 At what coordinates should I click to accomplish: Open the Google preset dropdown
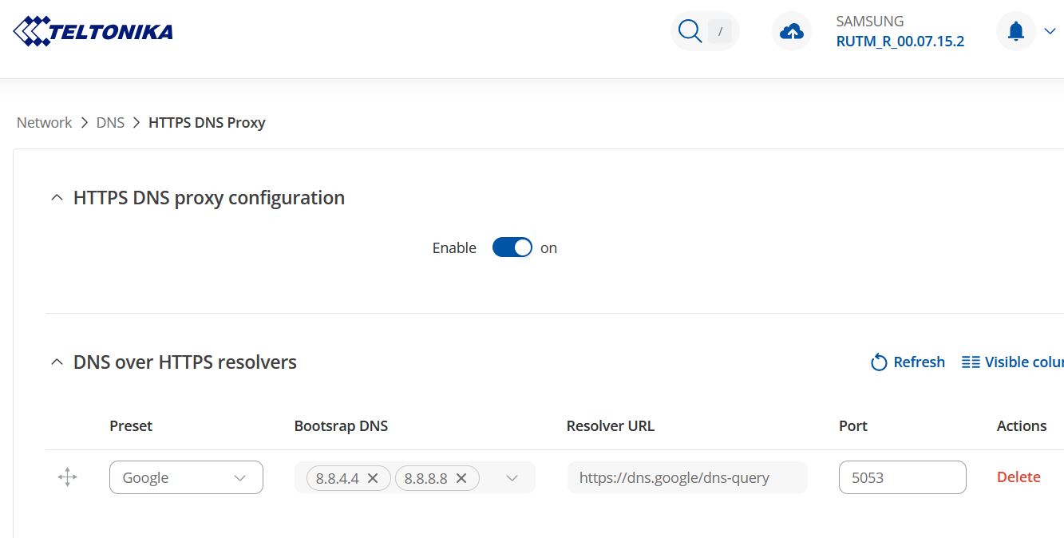click(186, 478)
